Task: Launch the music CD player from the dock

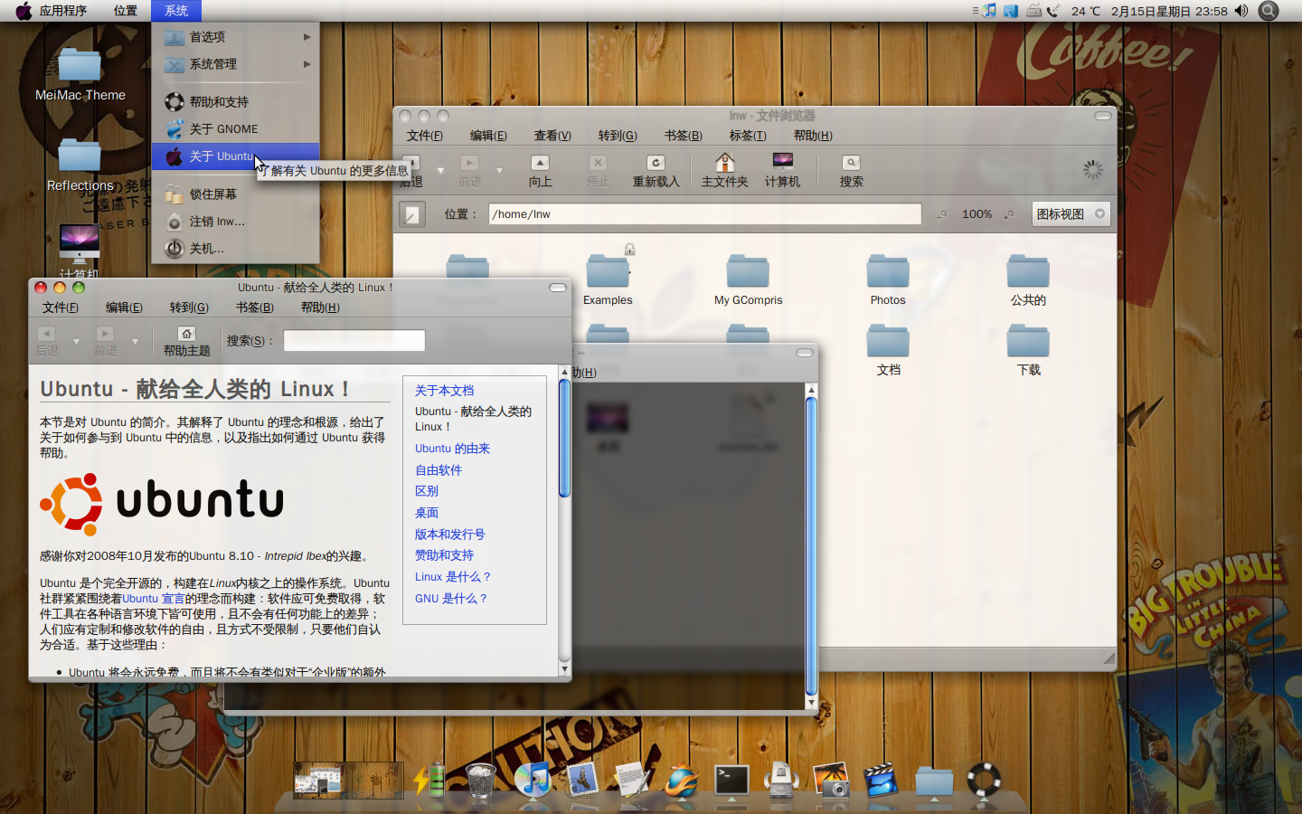Action: pyautogui.click(x=533, y=780)
